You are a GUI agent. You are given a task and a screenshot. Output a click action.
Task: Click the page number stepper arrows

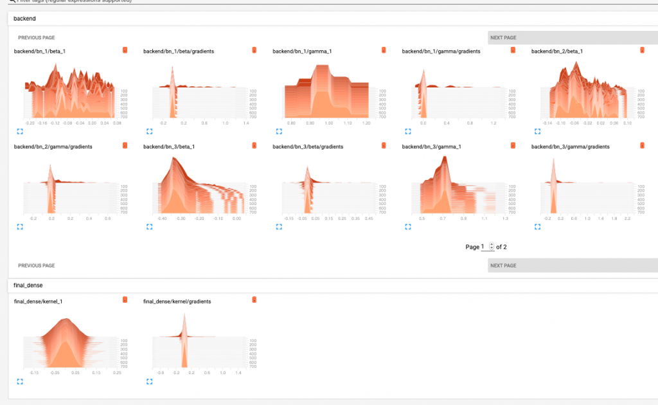coord(492,246)
